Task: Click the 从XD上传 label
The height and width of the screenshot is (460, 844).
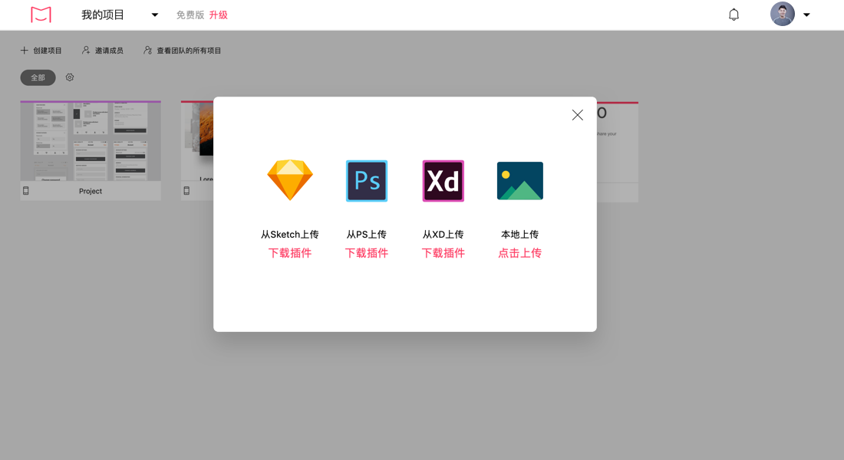Action: pyautogui.click(x=443, y=235)
